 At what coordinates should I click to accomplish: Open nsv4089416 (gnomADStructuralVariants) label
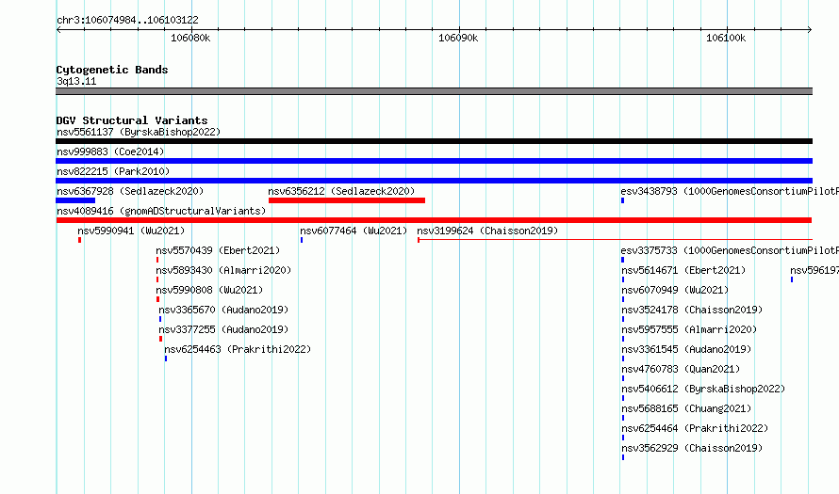pyautogui.click(x=161, y=211)
